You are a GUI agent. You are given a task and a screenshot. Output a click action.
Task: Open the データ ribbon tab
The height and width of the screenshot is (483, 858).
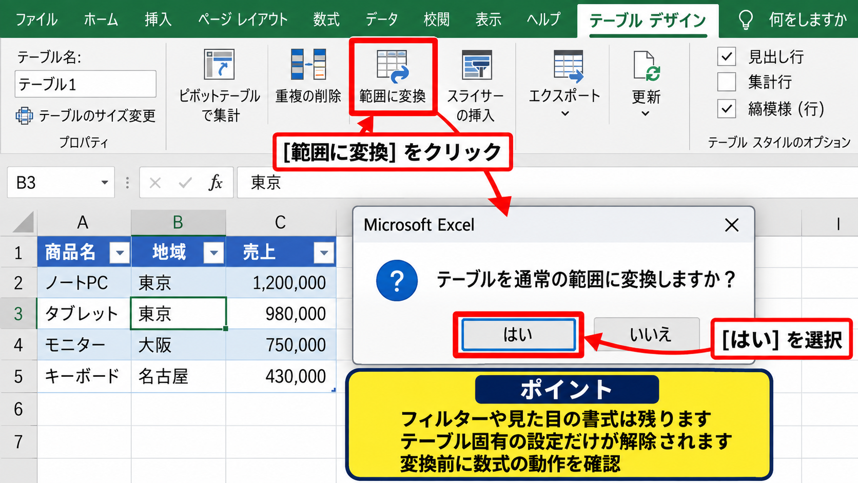382,20
